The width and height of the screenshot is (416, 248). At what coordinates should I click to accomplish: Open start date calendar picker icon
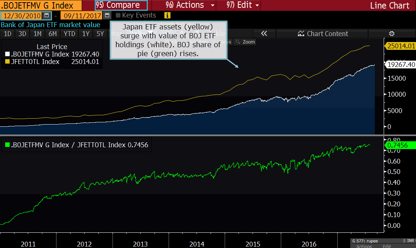(47, 15)
